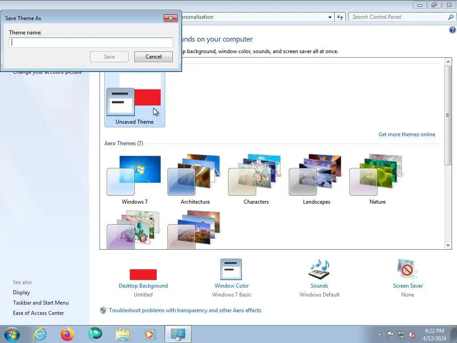
Task: Open the green sphere taskbar app
Action: coord(95,334)
